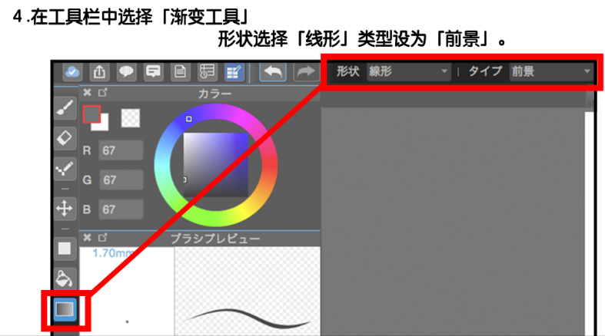Select the Move tool

tap(65, 209)
